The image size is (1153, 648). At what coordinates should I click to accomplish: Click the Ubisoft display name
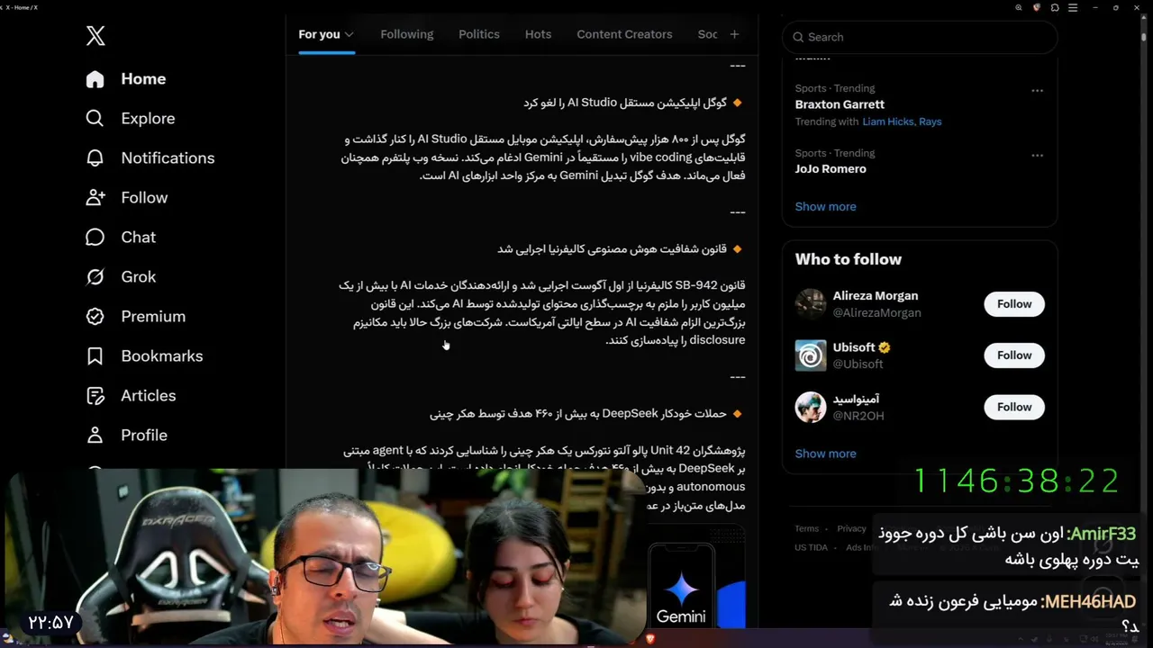[x=854, y=347]
